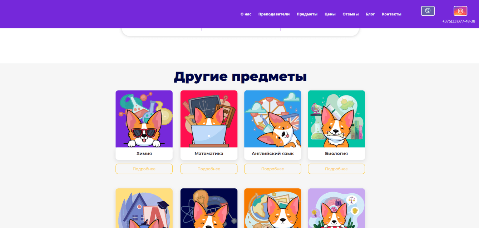This screenshot has height=228, width=479.
Task: Visit the Блог section
Action: (370, 14)
